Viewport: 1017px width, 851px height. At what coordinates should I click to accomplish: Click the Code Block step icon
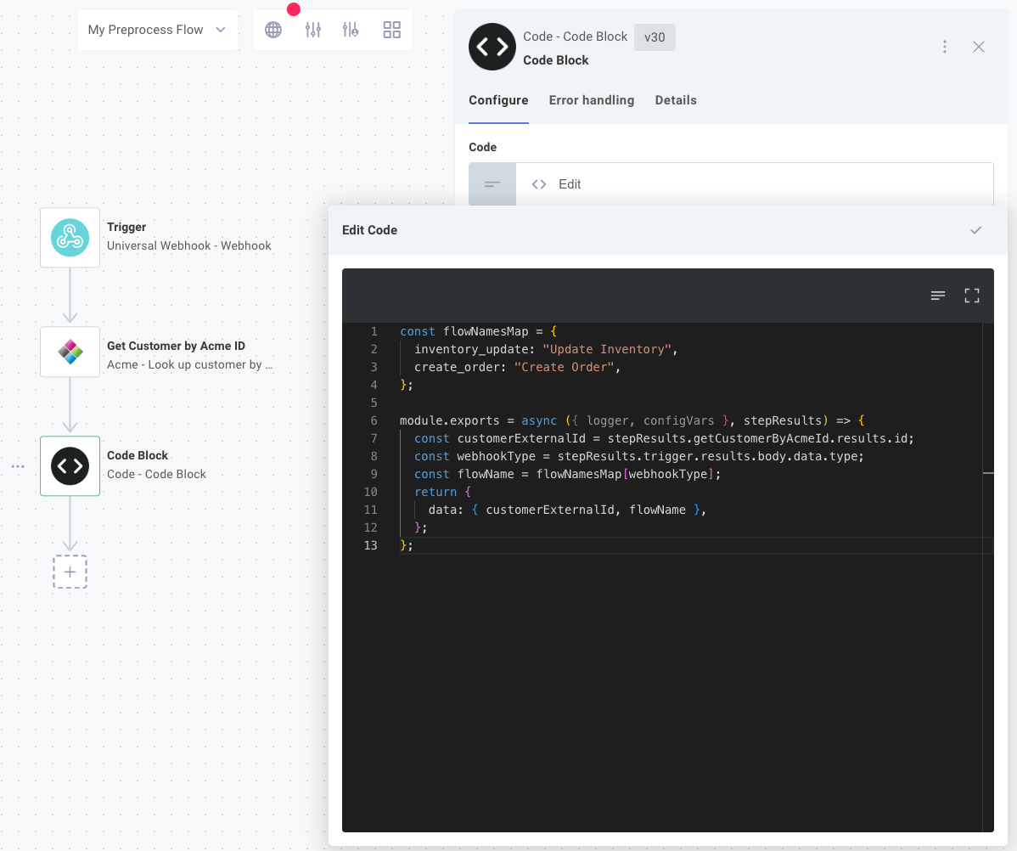point(70,466)
